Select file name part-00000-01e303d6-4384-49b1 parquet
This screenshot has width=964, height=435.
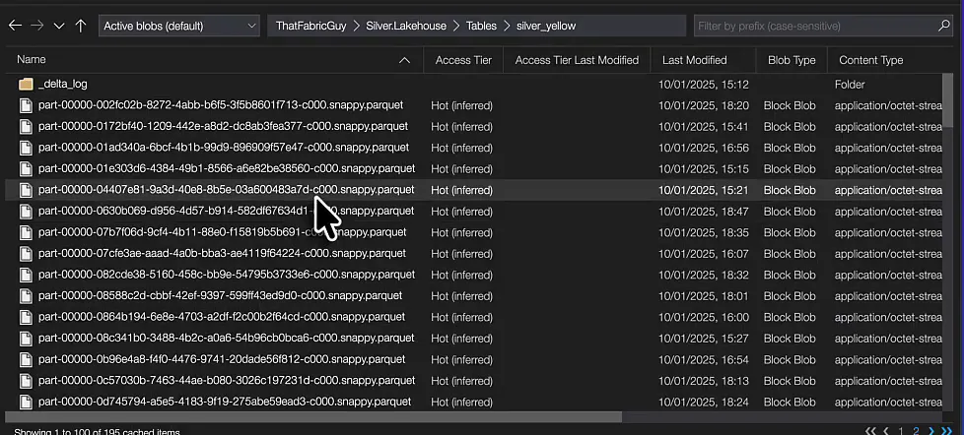pyautogui.click(x=227, y=168)
